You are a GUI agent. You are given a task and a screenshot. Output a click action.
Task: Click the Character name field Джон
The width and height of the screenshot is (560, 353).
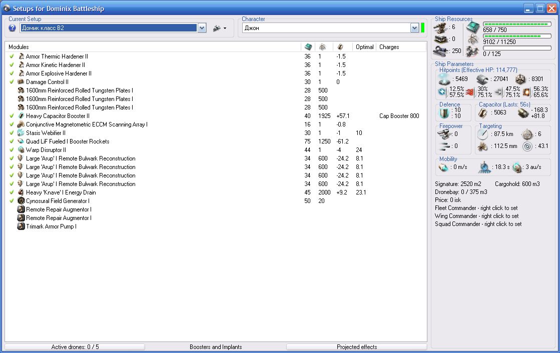tap(326, 28)
